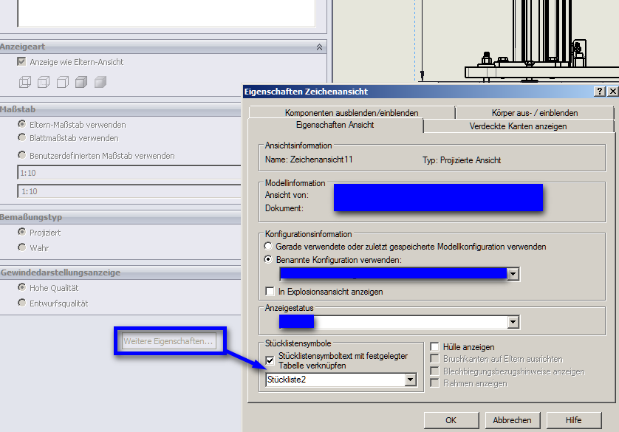
Task: Click the Maßstab section header
Action: pyautogui.click(x=120, y=110)
